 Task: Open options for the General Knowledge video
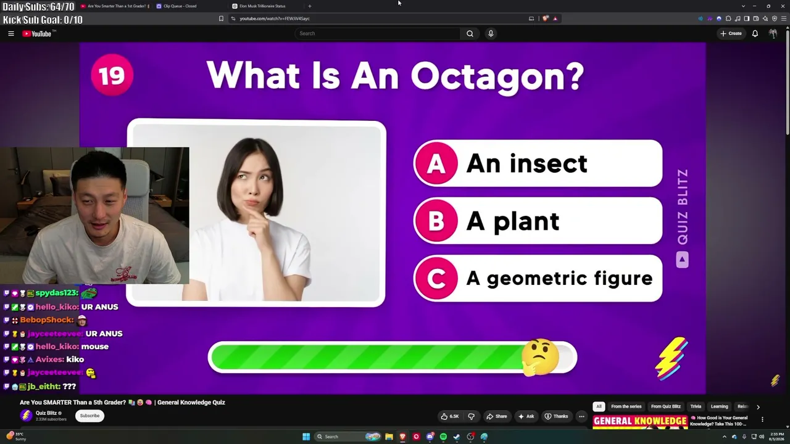(762, 420)
